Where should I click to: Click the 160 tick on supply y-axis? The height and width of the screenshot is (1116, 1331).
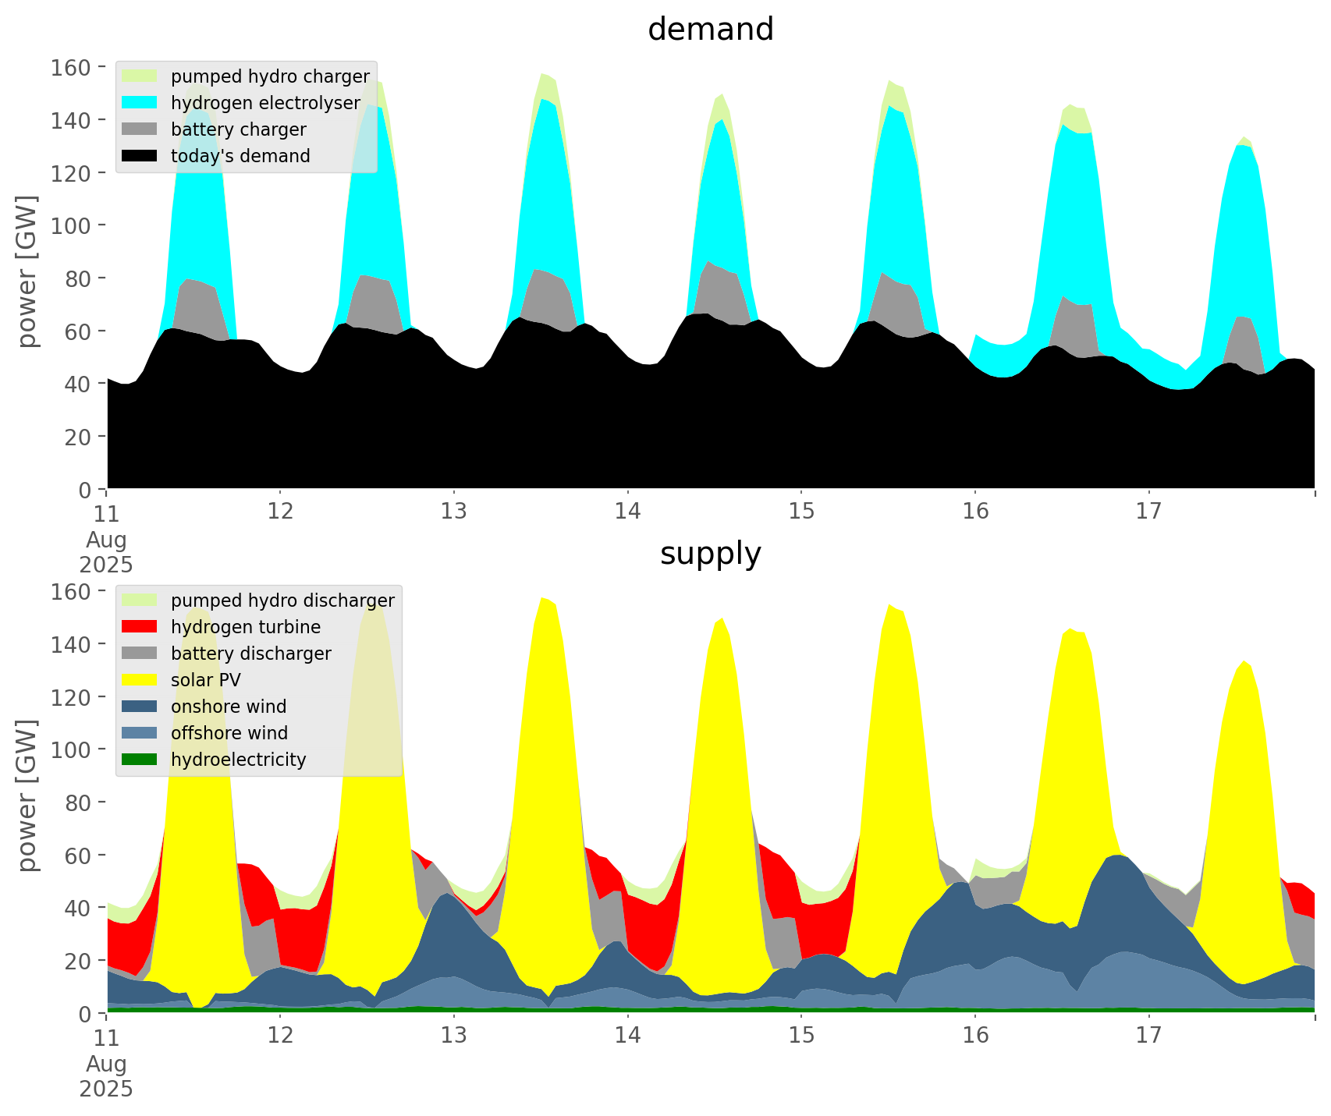(x=72, y=591)
